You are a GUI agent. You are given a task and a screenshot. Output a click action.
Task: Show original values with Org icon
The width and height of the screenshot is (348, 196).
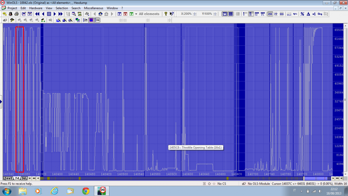coord(320,14)
